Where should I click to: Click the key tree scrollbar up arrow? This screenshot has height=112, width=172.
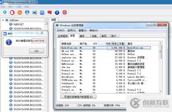[46, 20]
